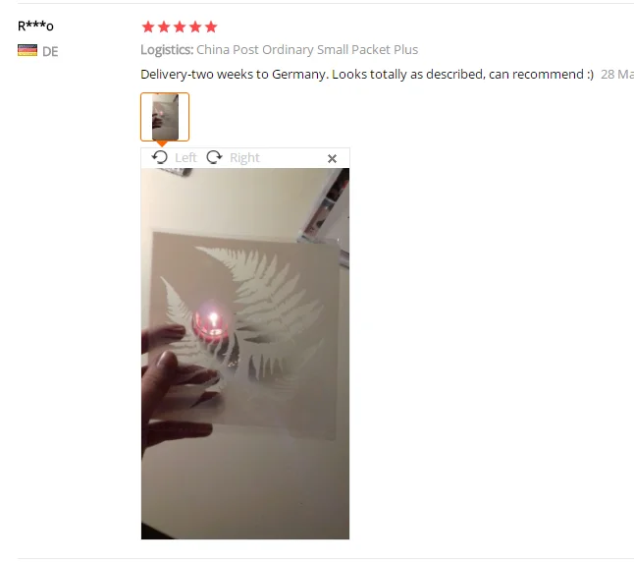This screenshot has height=564, width=634.
Task: Click the third red rating star
Action: [180, 27]
